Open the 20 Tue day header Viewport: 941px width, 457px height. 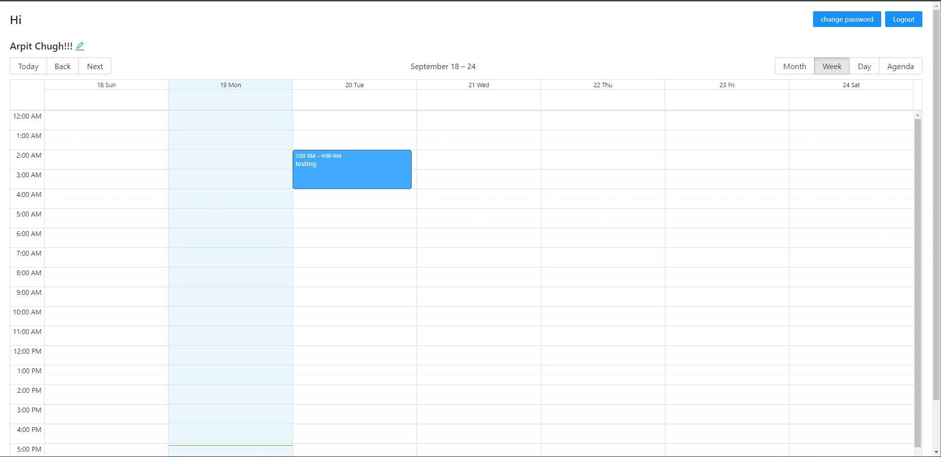354,85
